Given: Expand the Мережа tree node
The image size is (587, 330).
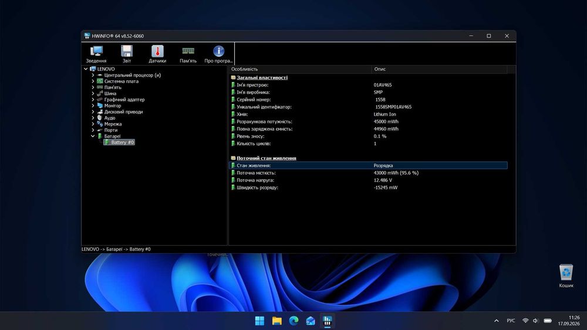Looking at the screenshot, I should [x=93, y=124].
